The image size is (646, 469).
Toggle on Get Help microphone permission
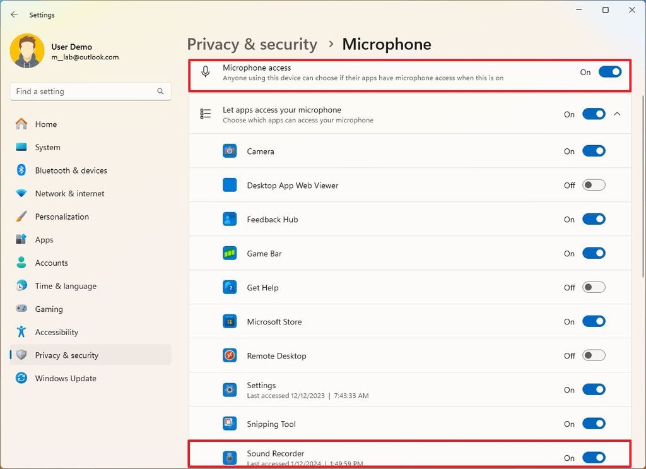(593, 287)
